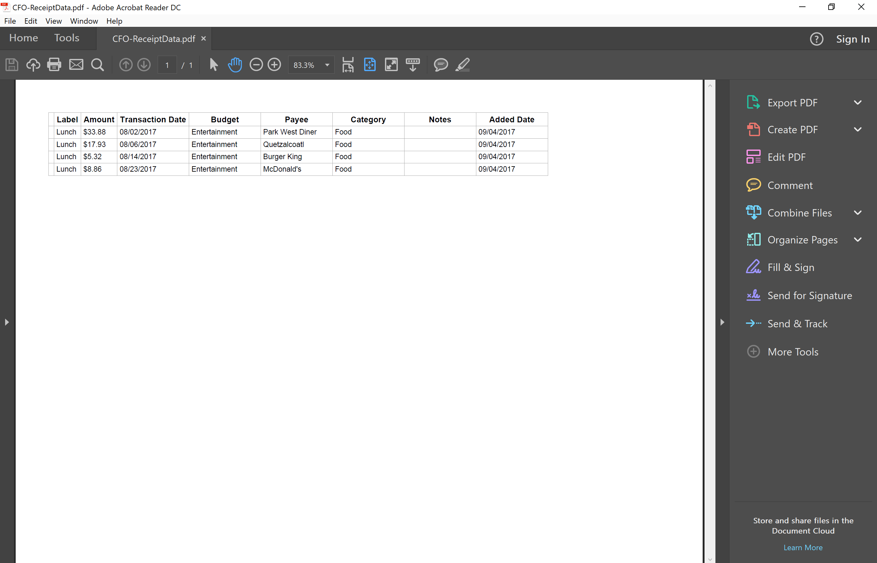This screenshot has width=877, height=563.
Task: Upload file to cloud icon
Action: tap(33, 65)
